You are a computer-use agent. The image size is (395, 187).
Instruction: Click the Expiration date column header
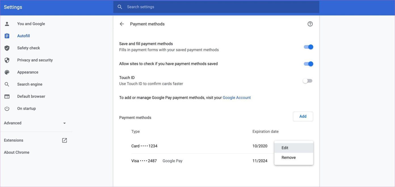[x=266, y=131]
